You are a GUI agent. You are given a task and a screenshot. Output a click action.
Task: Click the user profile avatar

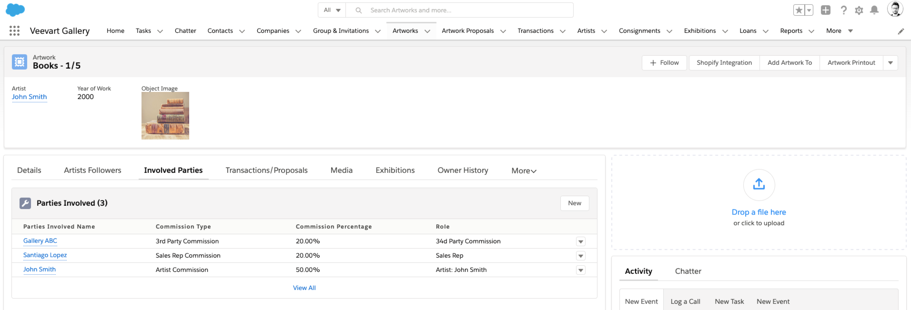pyautogui.click(x=895, y=9)
